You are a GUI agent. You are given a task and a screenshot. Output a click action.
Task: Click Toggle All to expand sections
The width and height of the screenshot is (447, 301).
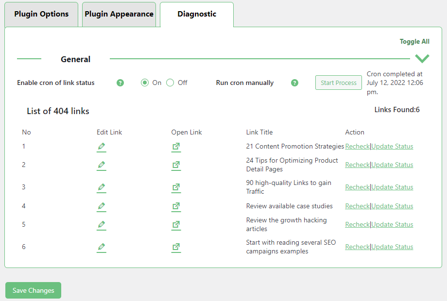414,42
